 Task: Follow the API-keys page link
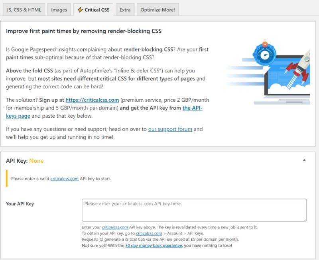[x=192, y=108]
